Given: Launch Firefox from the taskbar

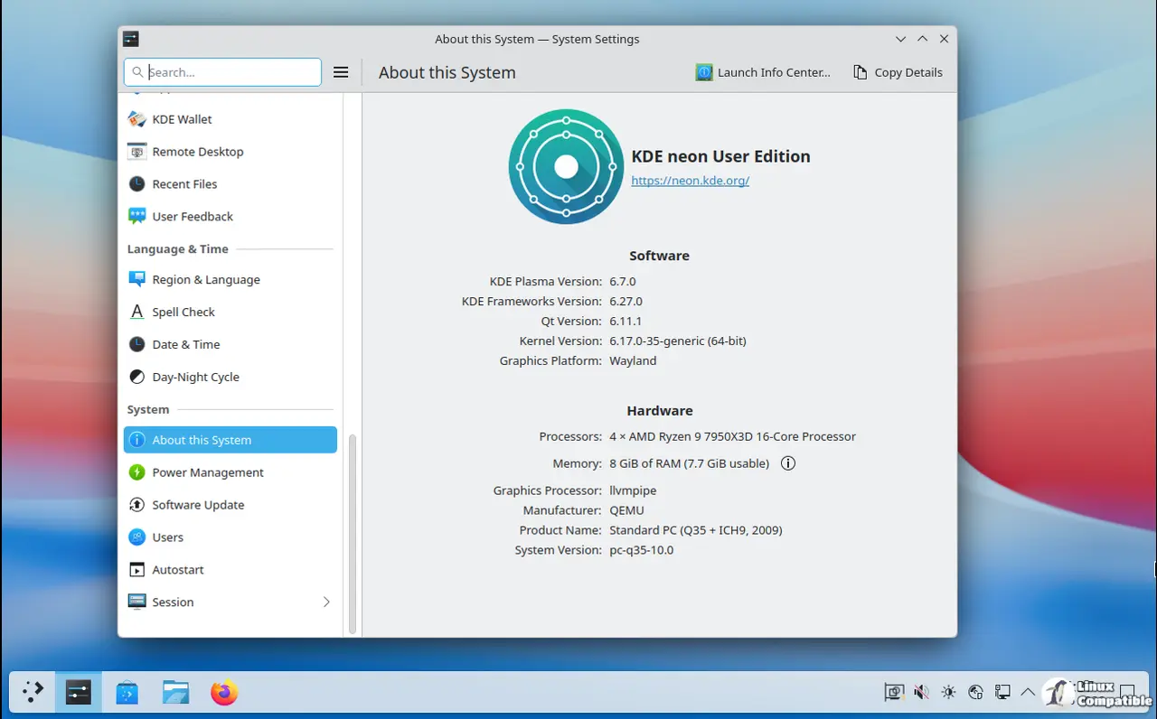Looking at the screenshot, I should click(224, 693).
